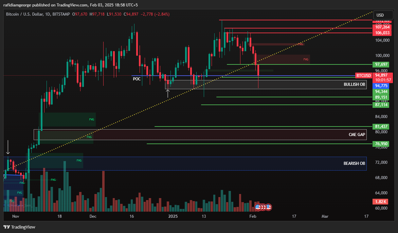The image size is (398, 233).
Task: Click the 104,000 price axis tick
Action: click(x=382, y=40)
